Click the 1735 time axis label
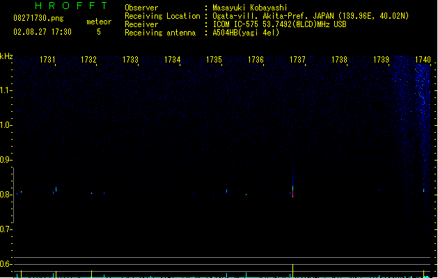Image resolution: width=438 pixels, height=278 pixels. [214, 60]
